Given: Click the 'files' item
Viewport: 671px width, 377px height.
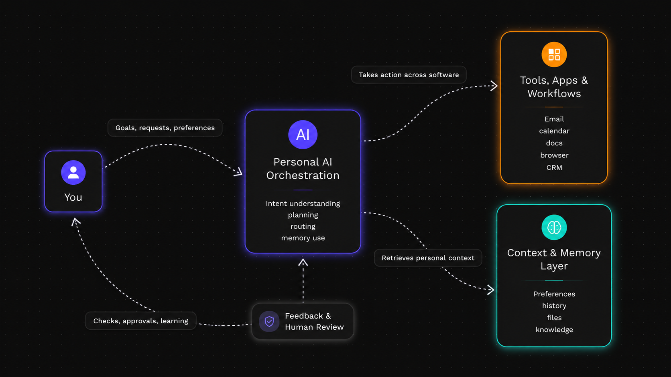Looking at the screenshot, I should (554, 318).
